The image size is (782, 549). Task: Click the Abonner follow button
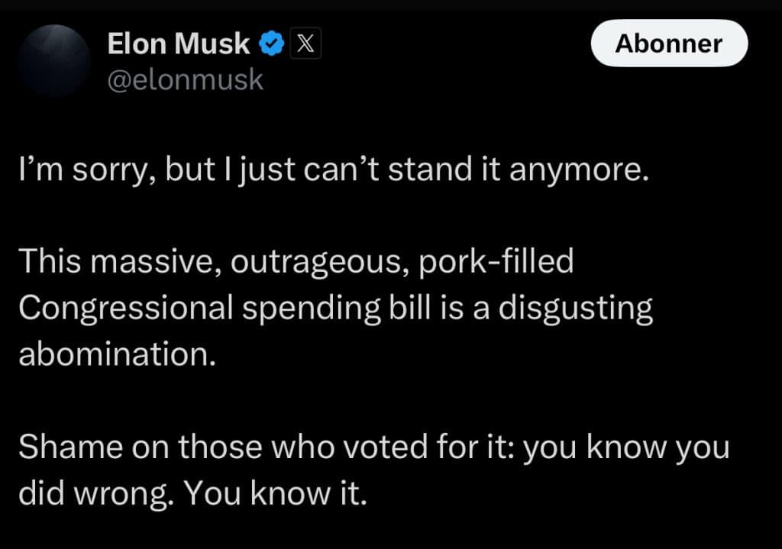(669, 44)
